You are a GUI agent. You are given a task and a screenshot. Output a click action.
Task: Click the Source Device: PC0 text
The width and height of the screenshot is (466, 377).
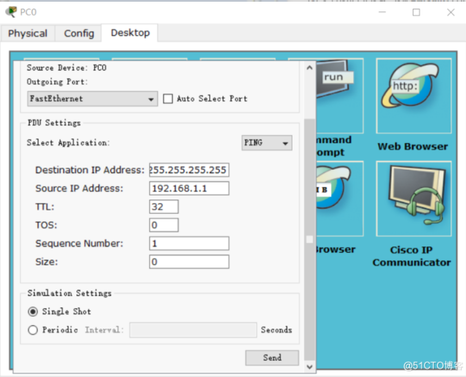(x=66, y=68)
